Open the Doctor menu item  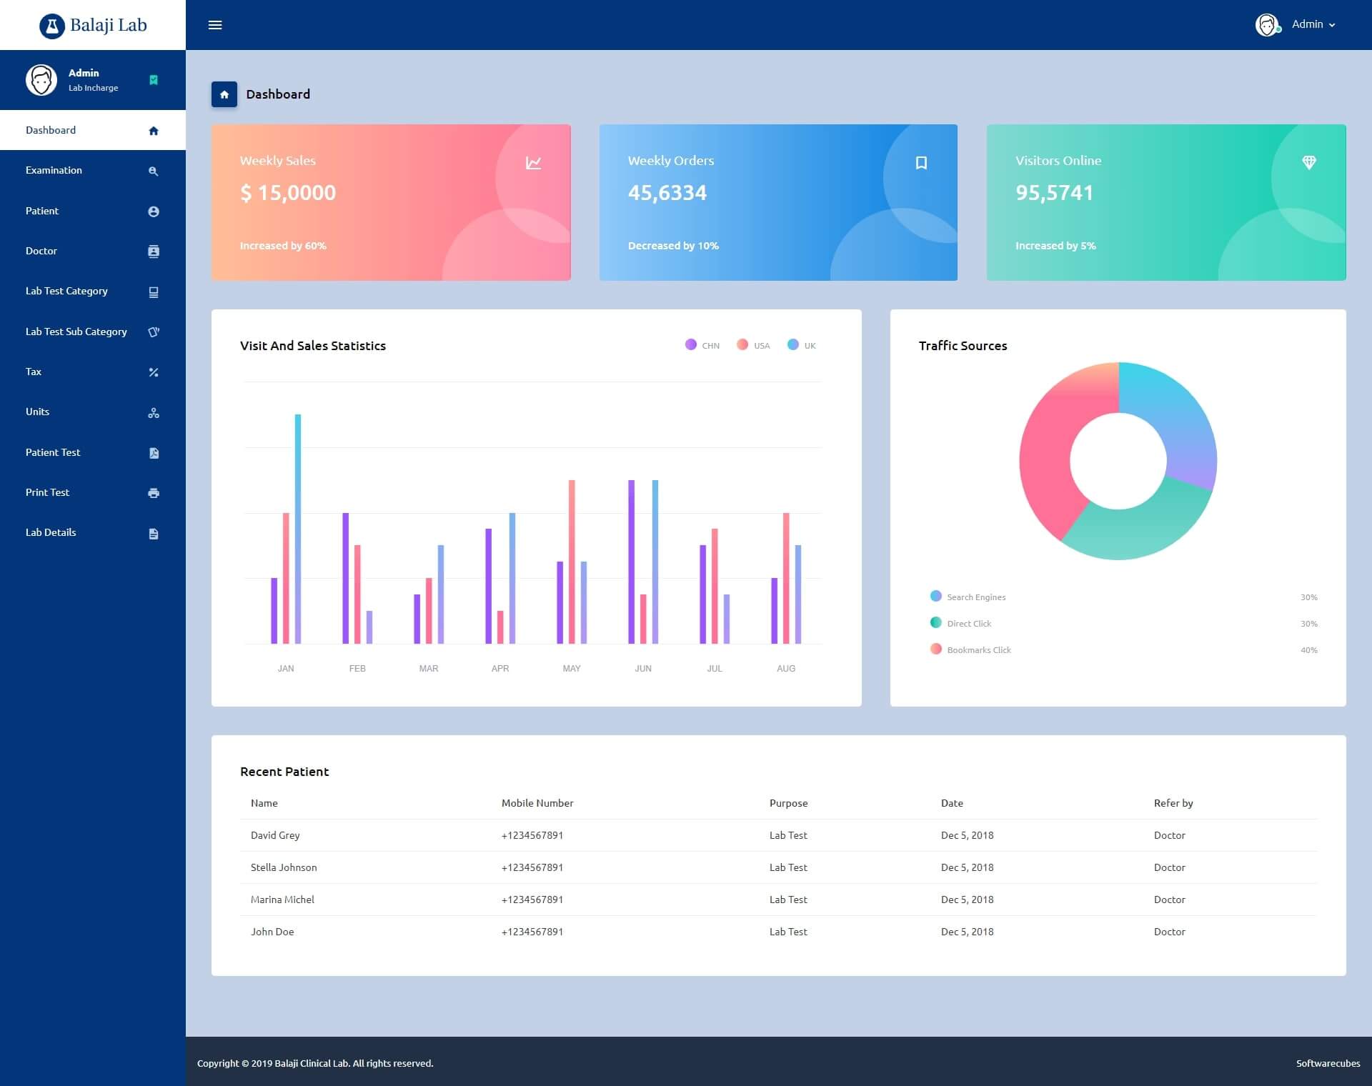pyautogui.click(x=41, y=251)
